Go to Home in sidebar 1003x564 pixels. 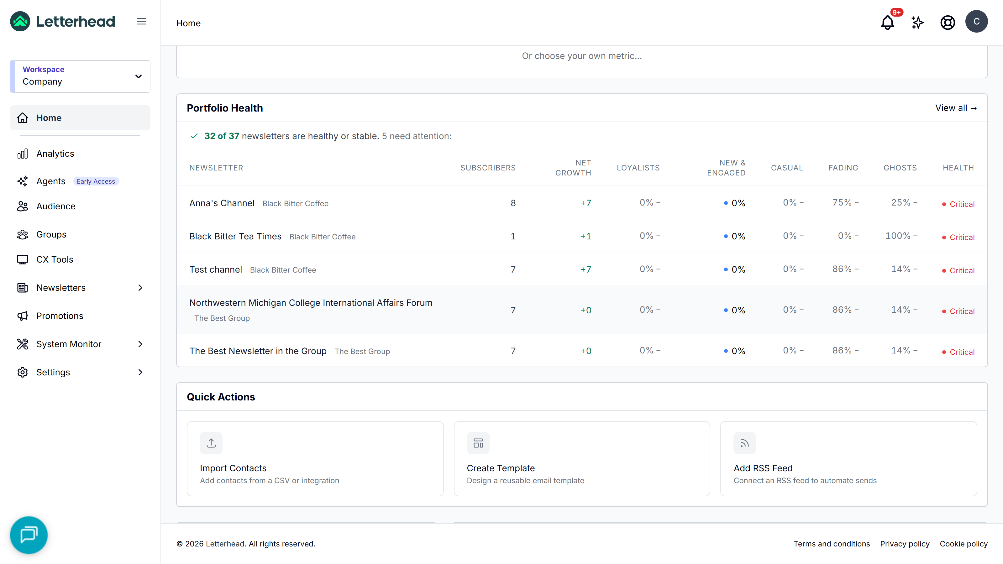coord(80,118)
